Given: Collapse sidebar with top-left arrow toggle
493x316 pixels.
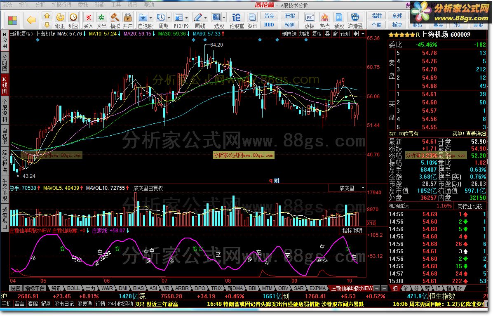Looking at the screenshot, I should coord(5,34).
